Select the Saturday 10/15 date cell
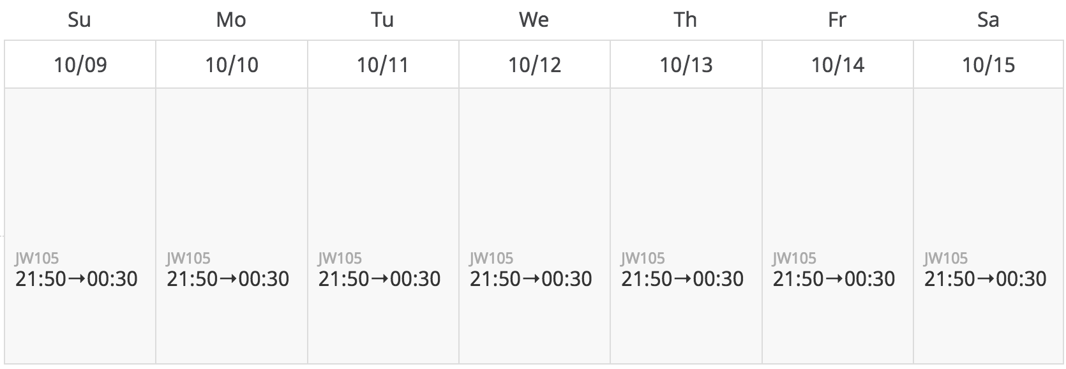1066x369 pixels. (989, 64)
